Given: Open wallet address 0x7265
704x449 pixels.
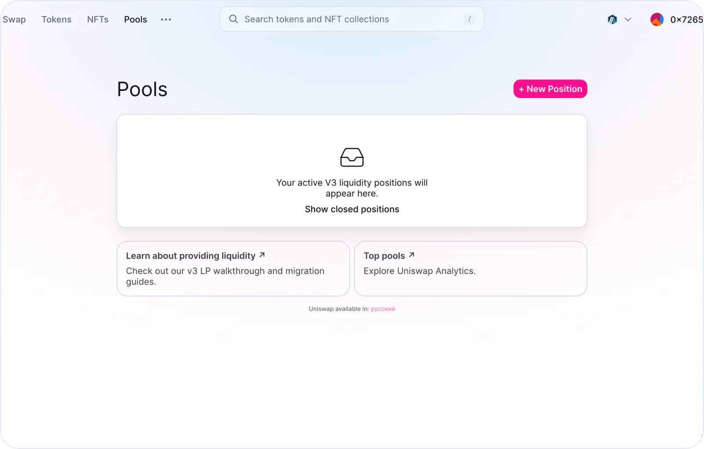Looking at the screenshot, I should click(x=686, y=19).
